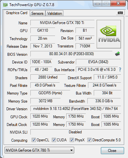The image size is (128, 158).
Task: Click the Default Clock row Memory 1750 MHz
Action: point(76,124)
